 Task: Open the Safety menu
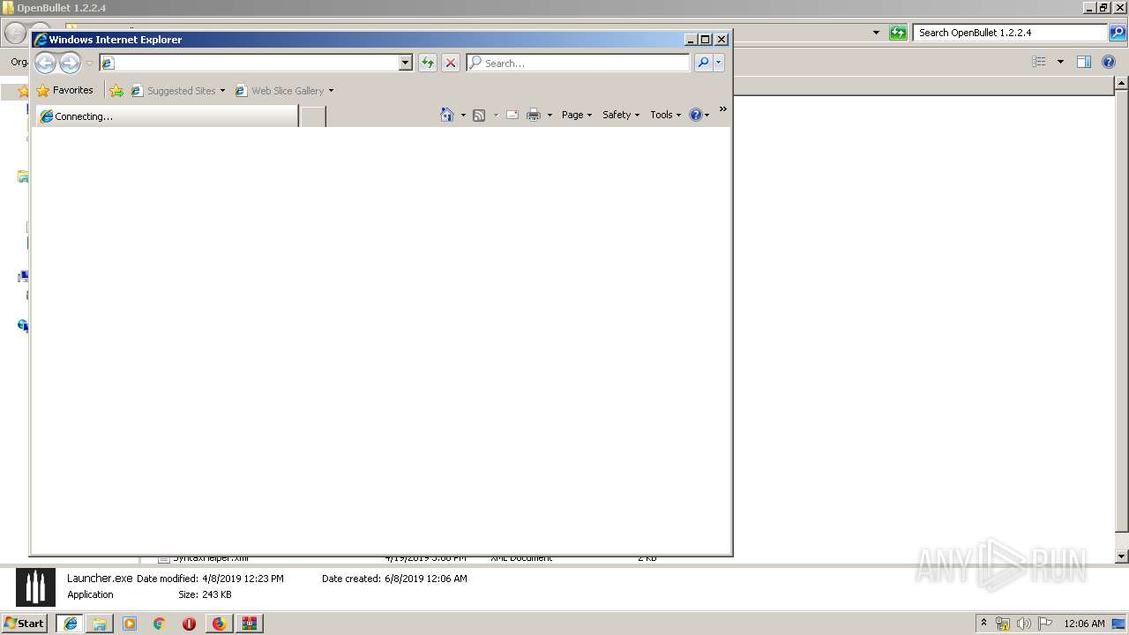pos(621,115)
